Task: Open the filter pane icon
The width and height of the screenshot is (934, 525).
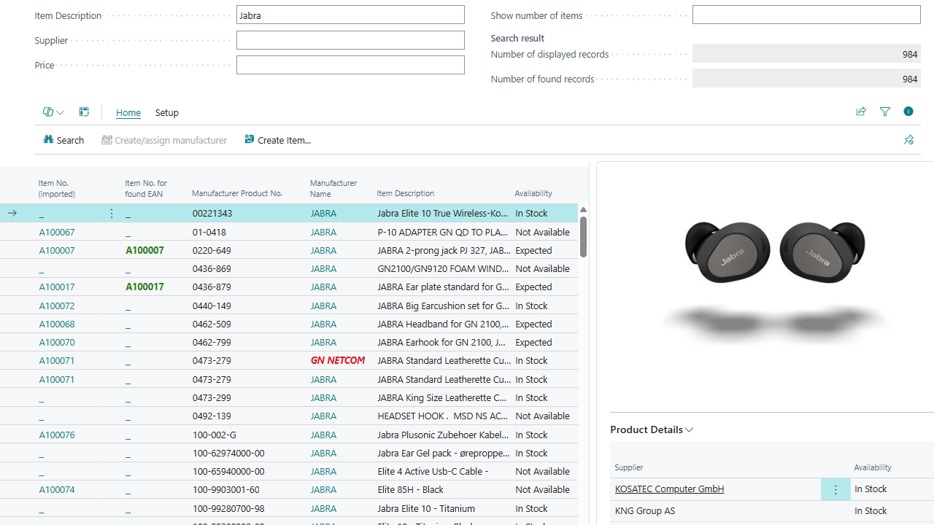Action: (885, 112)
